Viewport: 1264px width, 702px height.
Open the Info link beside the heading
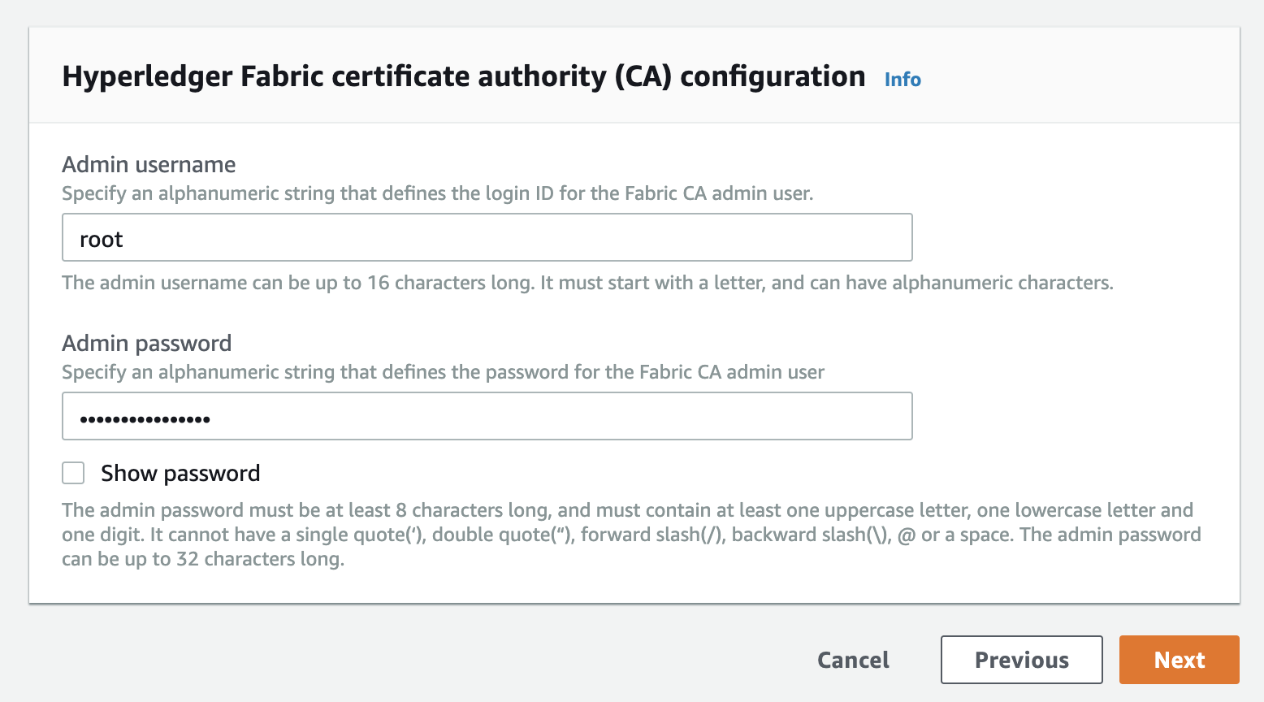point(903,80)
